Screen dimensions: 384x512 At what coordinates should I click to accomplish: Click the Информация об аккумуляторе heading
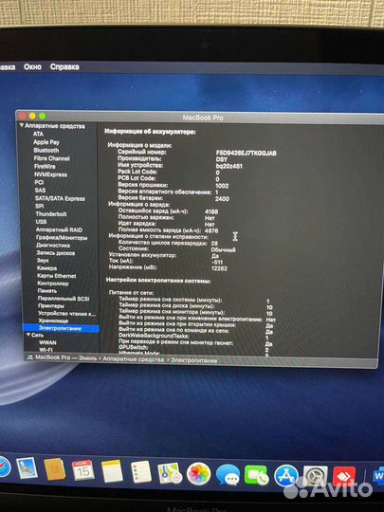coord(150,132)
